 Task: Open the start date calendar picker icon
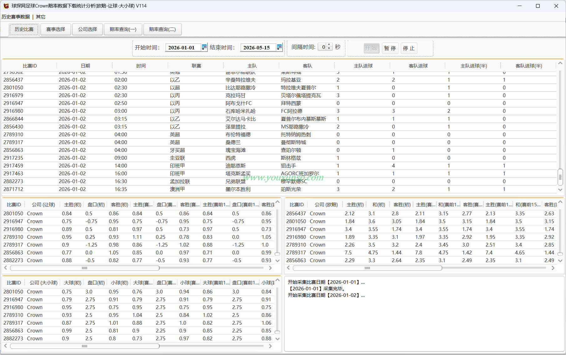(204, 47)
